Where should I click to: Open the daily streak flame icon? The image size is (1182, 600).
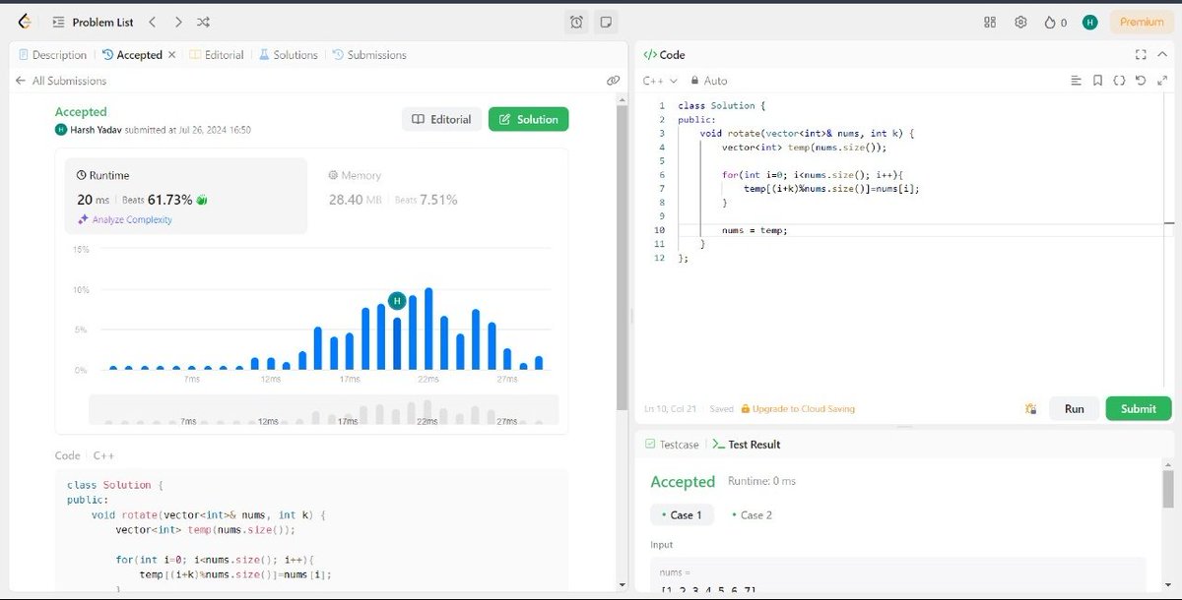pos(1054,22)
